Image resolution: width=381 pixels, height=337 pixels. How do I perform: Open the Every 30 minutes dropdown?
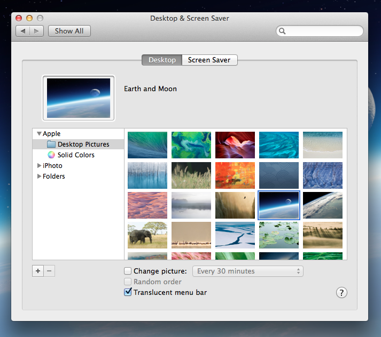coord(248,271)
